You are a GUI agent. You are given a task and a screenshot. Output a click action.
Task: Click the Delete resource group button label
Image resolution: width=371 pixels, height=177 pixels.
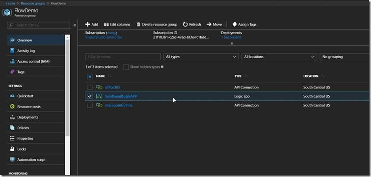(159, 24)
